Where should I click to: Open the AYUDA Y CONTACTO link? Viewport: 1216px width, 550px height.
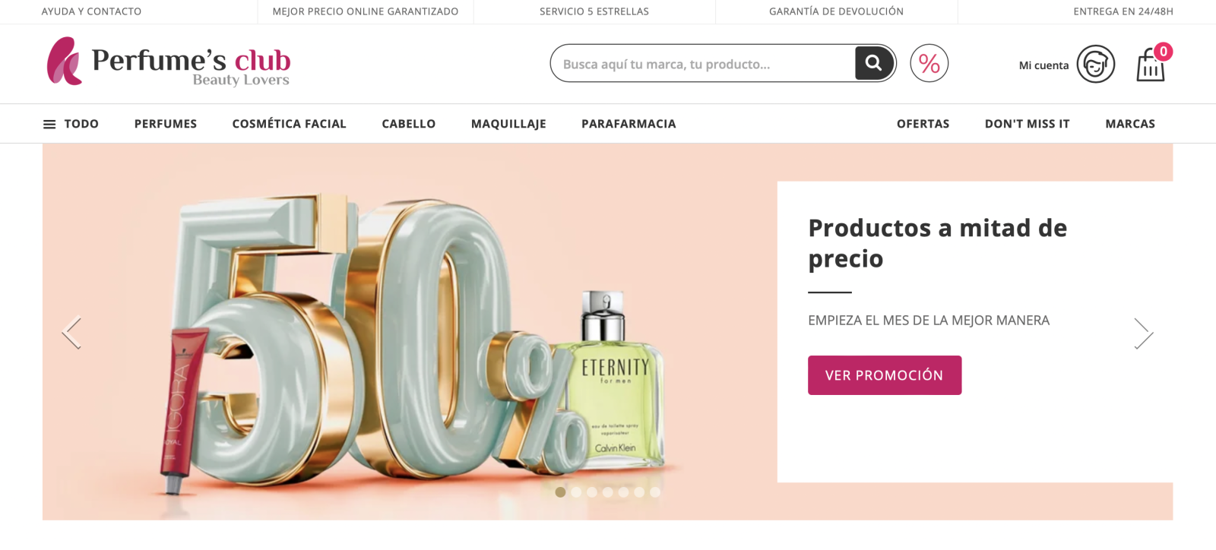click(x=91, y=11)
